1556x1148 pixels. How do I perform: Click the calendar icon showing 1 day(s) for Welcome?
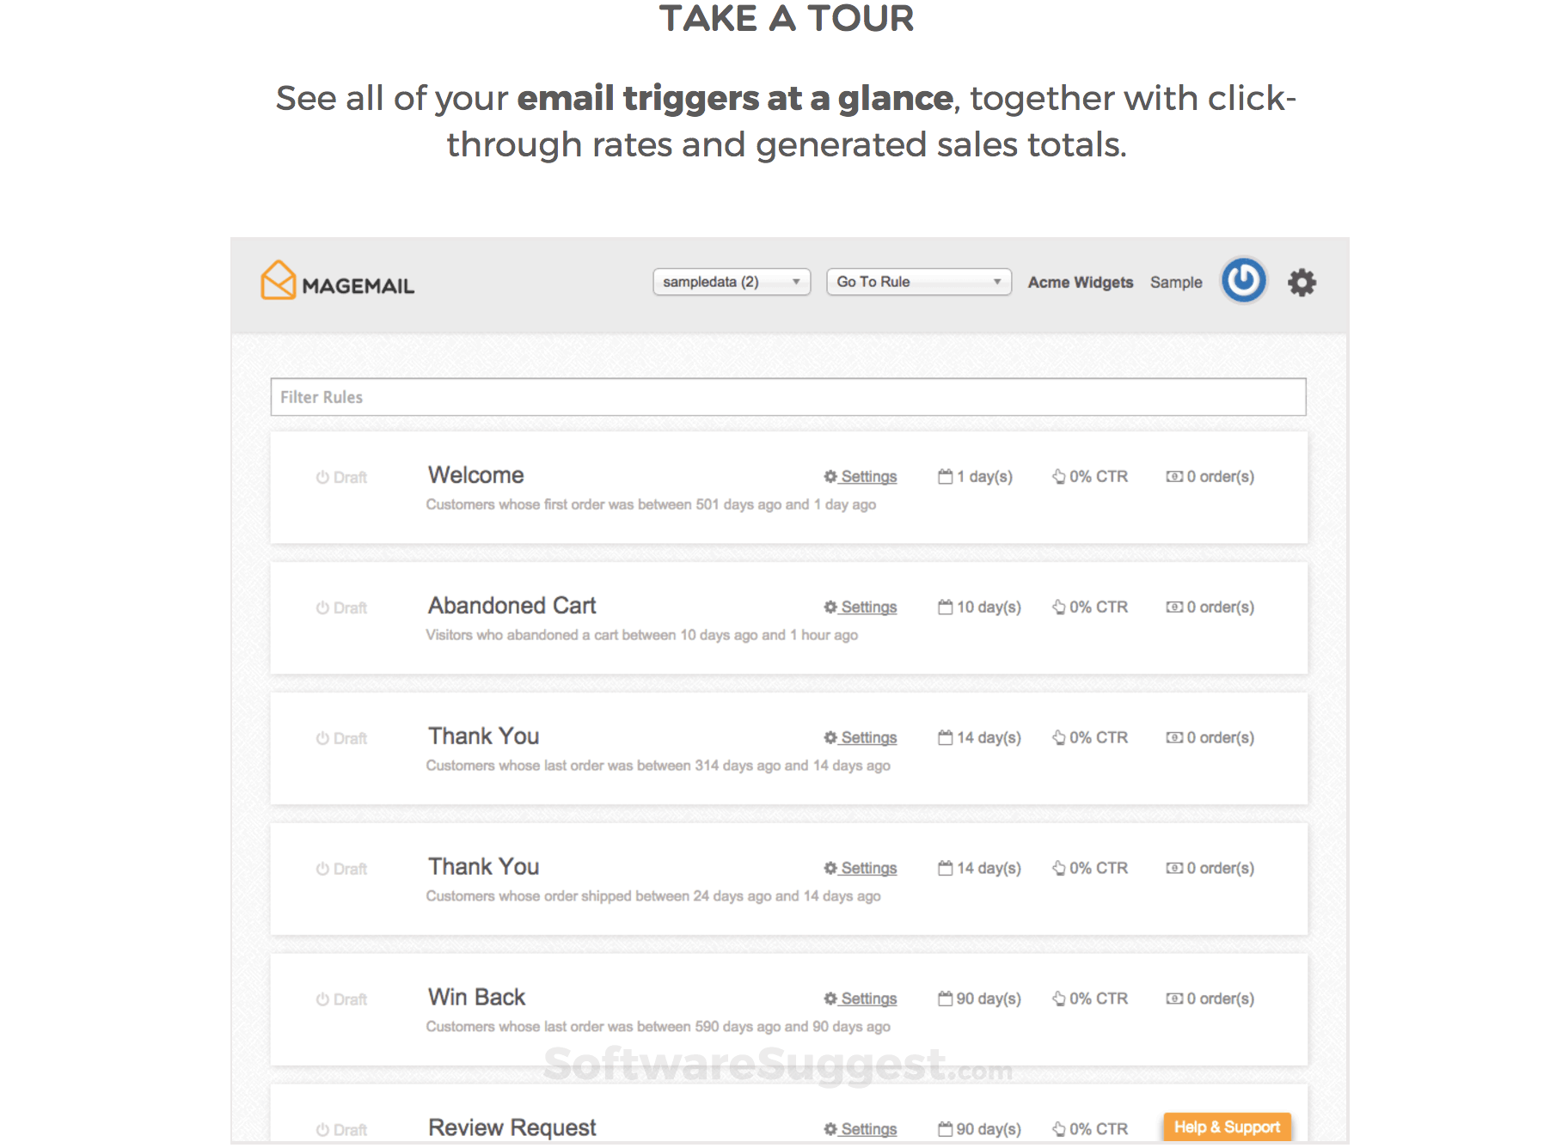click(944, 475)
